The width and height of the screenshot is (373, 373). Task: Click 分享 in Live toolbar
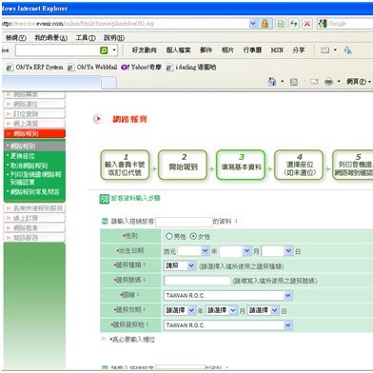point(299,50)
